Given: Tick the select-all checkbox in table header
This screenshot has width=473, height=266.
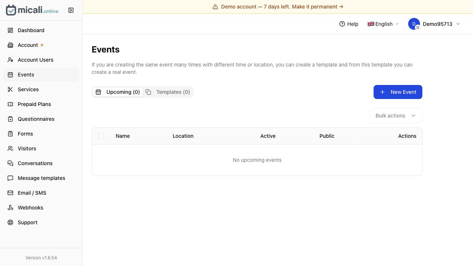Looking at the screenshot, I should (101, 136).
